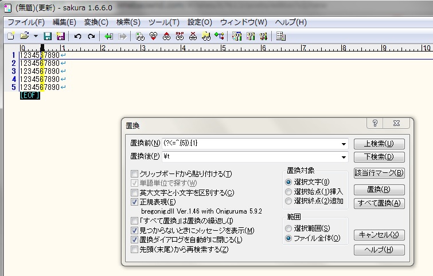
Task: Click the すべて置換(A) button
Action: pos(379,203)
